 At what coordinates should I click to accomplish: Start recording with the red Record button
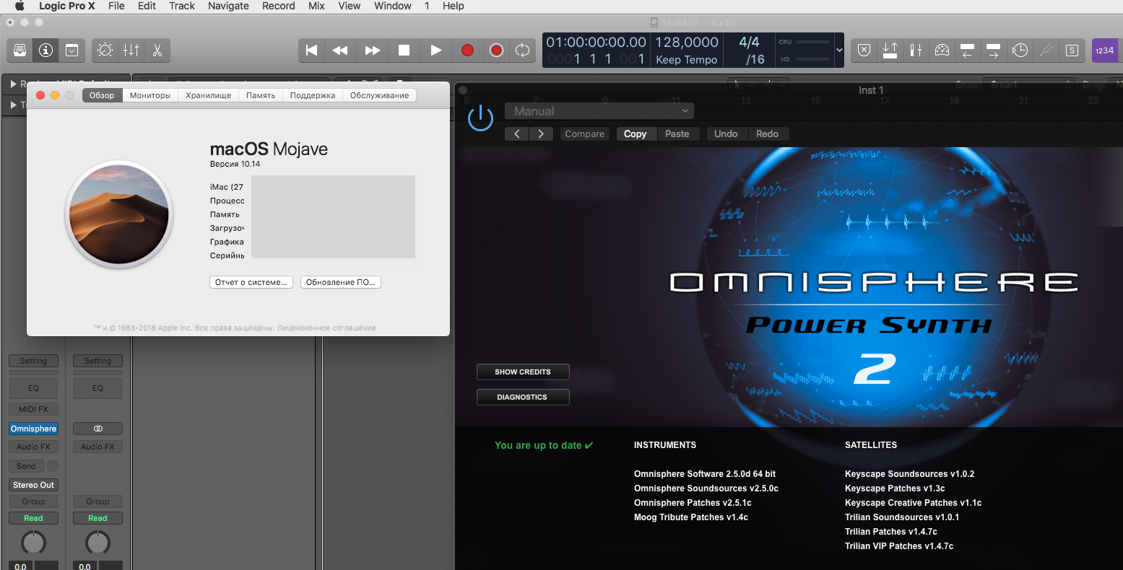(467, 51)
